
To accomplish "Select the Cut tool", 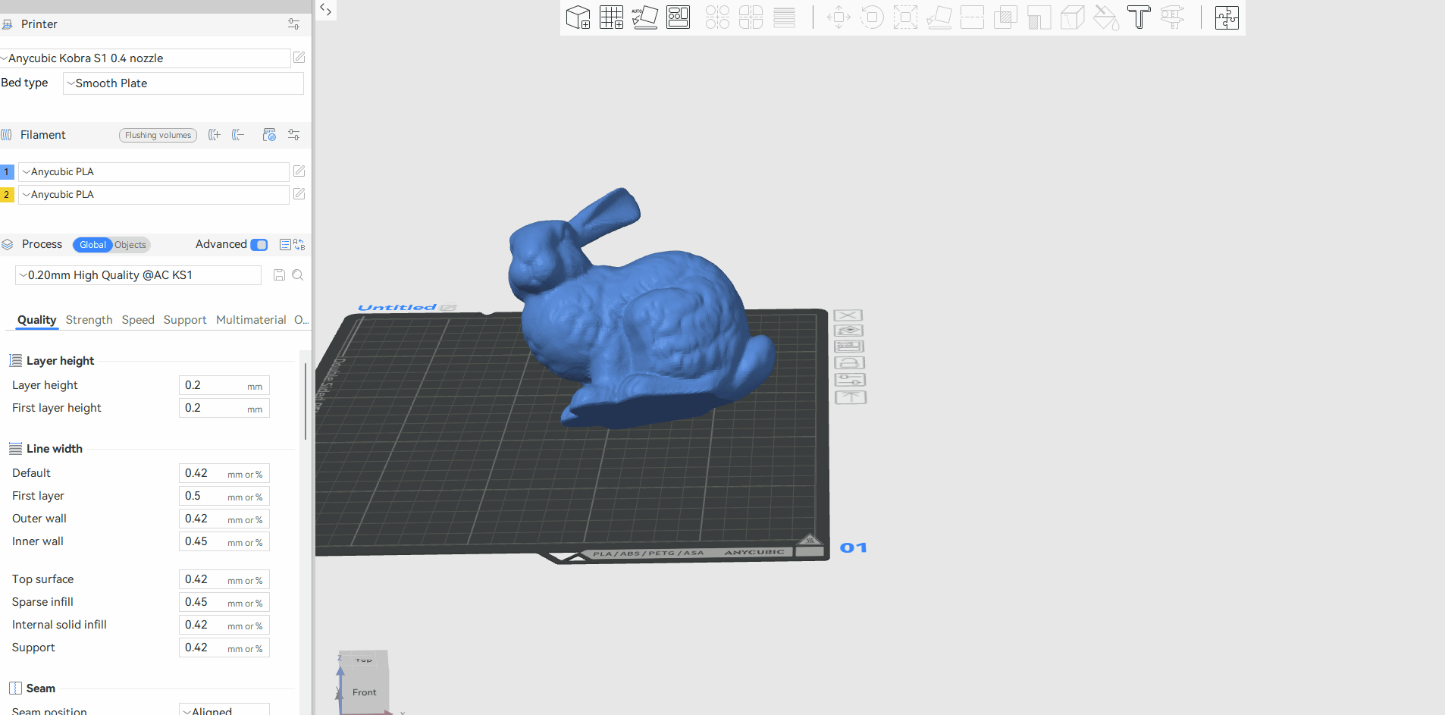I will click(972, 17).
